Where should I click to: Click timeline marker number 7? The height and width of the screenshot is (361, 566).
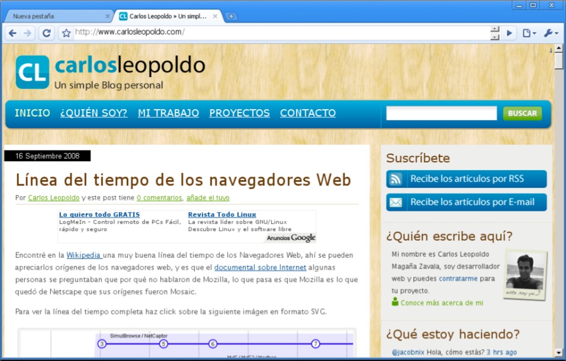[315, 344]
